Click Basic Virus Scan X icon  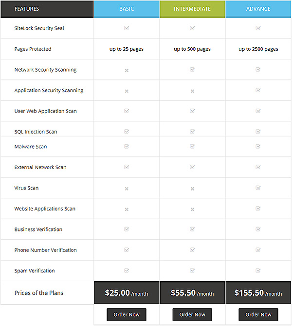127,189
